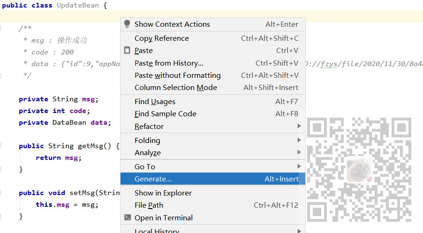
Task: Click File Path menu entry
Action: [149, 205]
